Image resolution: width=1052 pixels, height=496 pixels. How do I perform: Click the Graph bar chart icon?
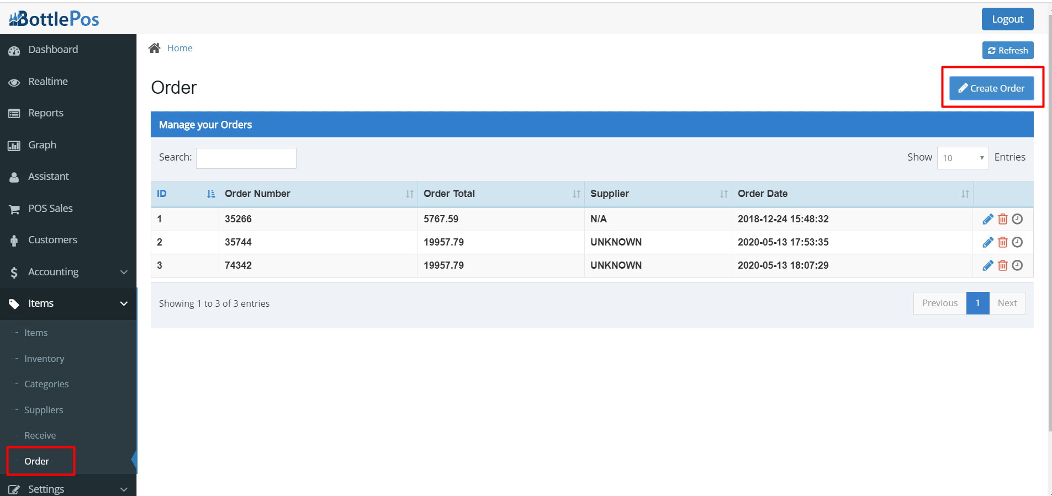pyautogui.click(x=14, y=146)
